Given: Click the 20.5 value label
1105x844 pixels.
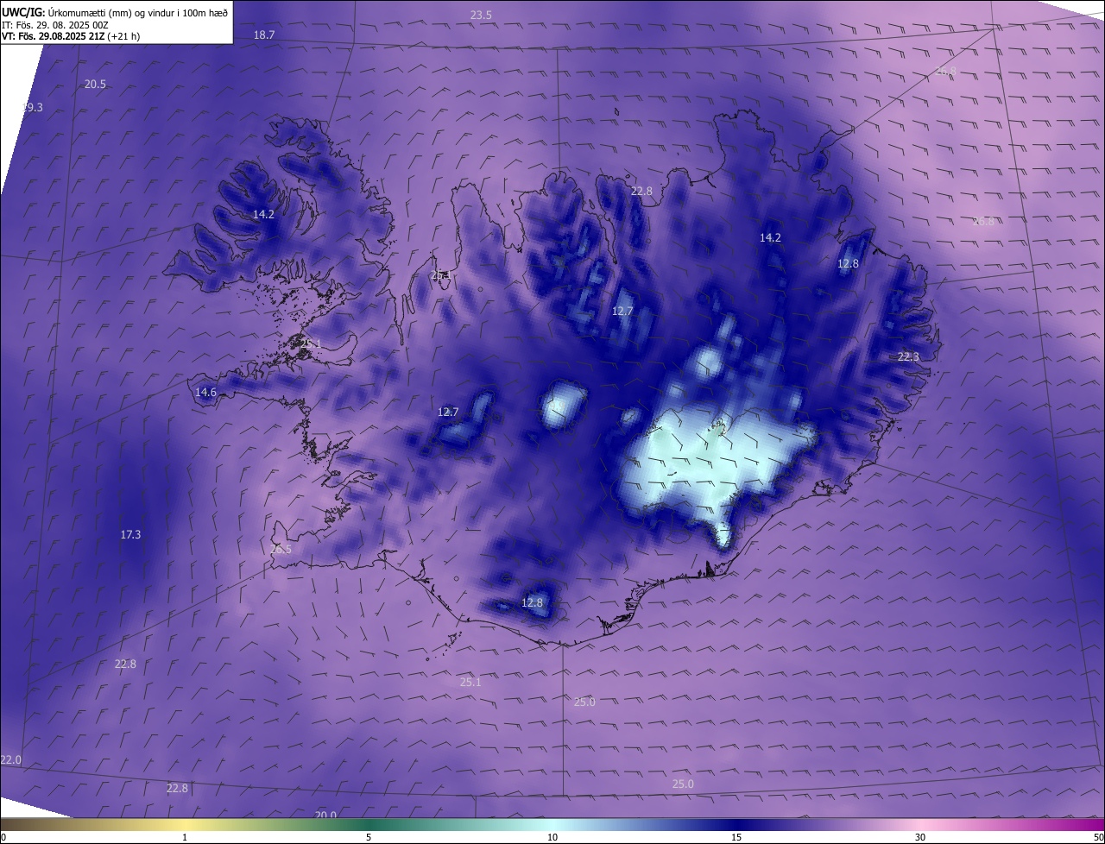Looking at the screenshot, I should tap(95, 84).
